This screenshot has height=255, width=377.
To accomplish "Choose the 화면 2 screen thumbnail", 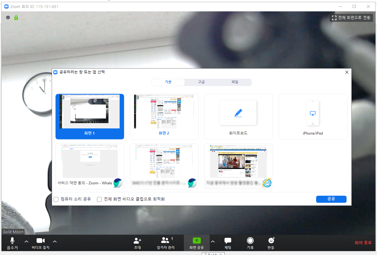I will point(164,116).
